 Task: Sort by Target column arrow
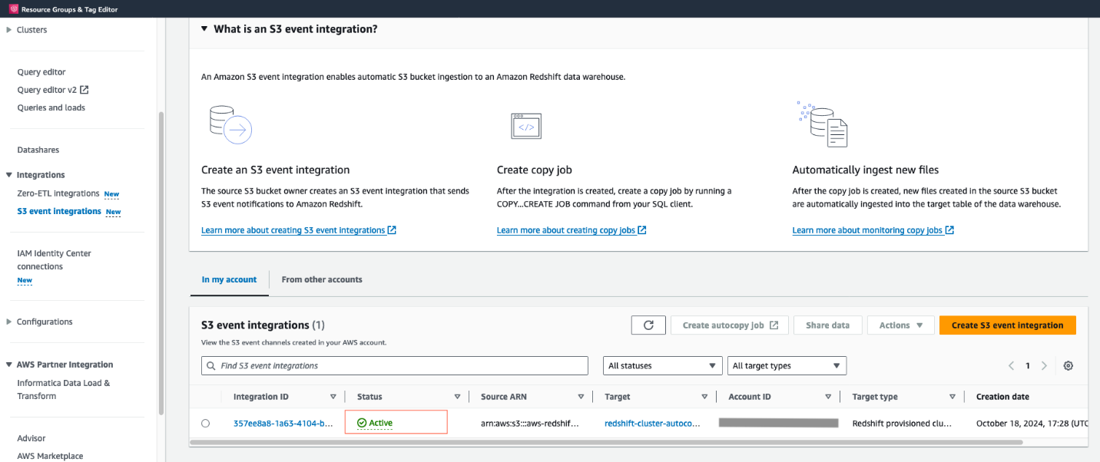tap(704, 397)
